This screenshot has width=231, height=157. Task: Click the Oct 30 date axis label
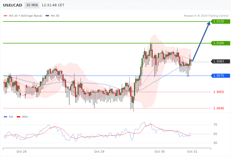point(160,152)
